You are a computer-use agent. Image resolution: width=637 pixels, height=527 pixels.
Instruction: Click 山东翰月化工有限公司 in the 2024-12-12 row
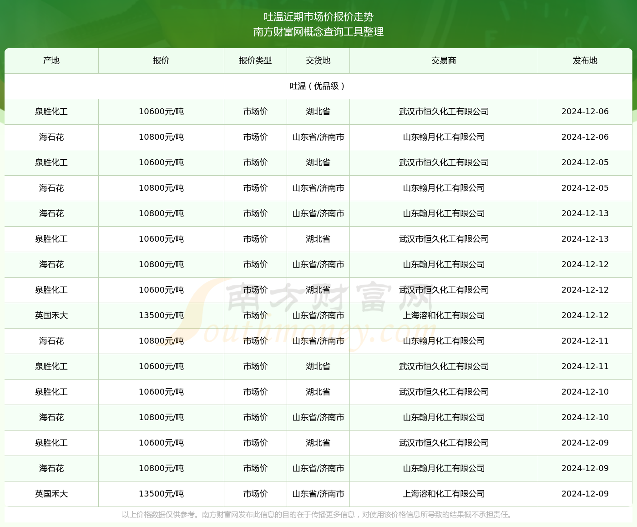click(x=444, y=264)
